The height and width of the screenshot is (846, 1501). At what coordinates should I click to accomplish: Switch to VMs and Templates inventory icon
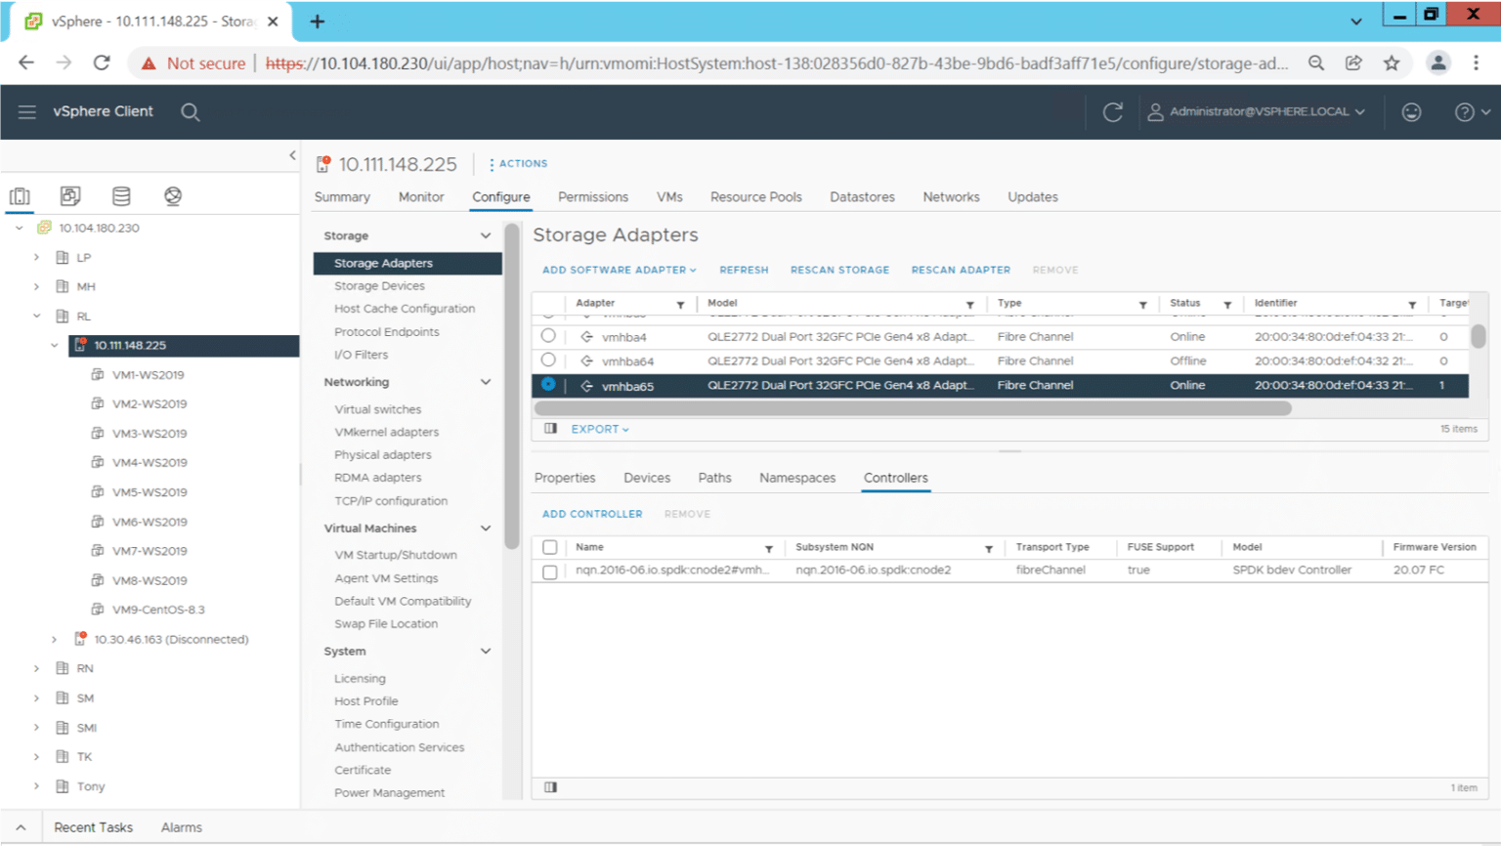click(70, 196)
